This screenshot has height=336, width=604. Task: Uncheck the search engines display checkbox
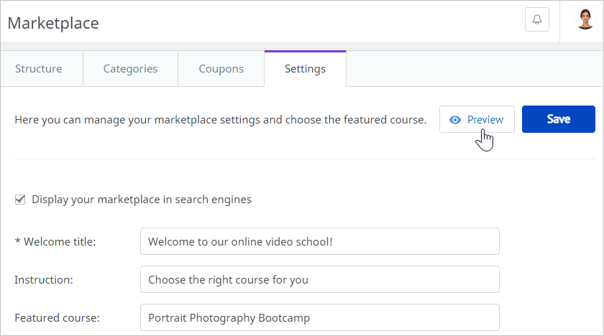[x=20, y=200]
